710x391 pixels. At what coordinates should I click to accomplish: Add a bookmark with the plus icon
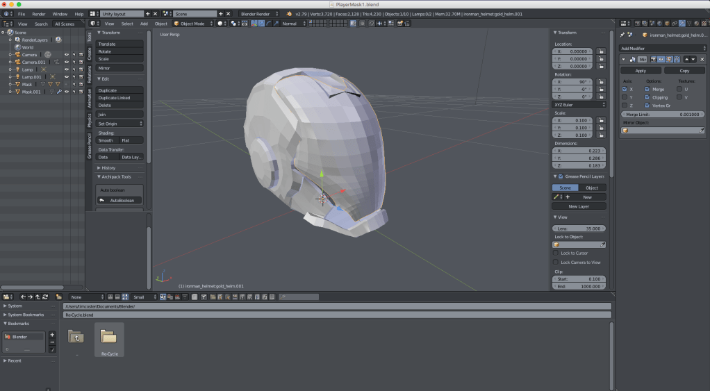tap(52, 335)
